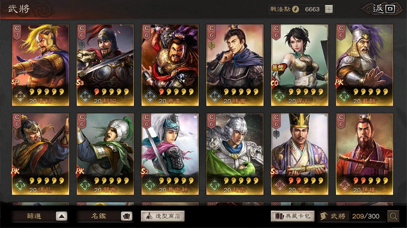Click the 吳 faction badge on 孫權's card

(345, 185)
